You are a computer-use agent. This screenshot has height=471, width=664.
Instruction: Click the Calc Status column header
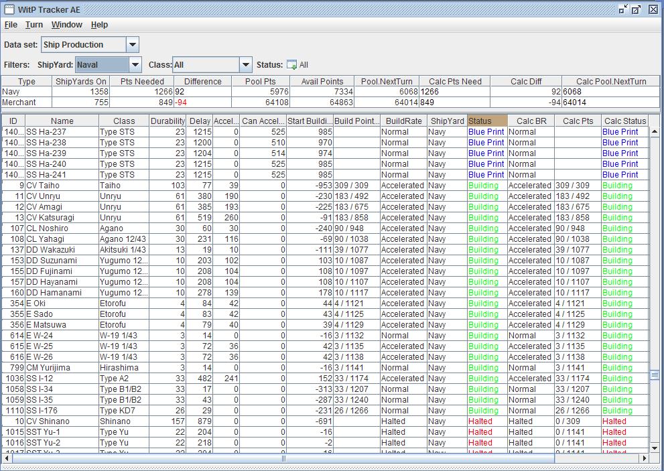coord(625,121)
